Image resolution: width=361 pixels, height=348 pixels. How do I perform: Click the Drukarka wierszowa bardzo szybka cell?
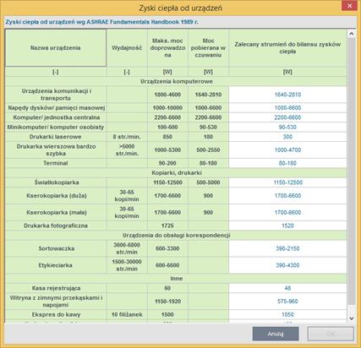coord(56,150)
